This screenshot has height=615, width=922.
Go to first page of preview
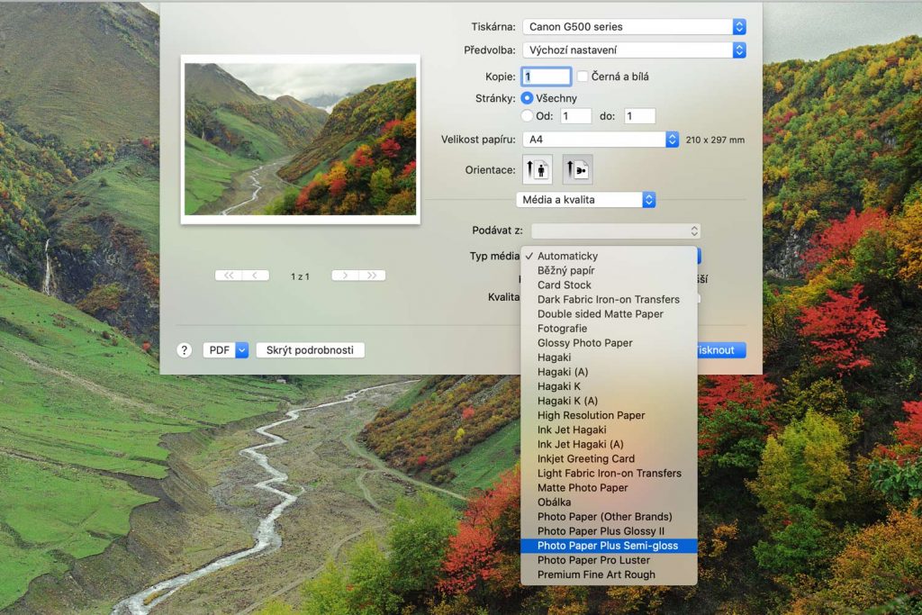pyautogui.click(x=229, y=276)
